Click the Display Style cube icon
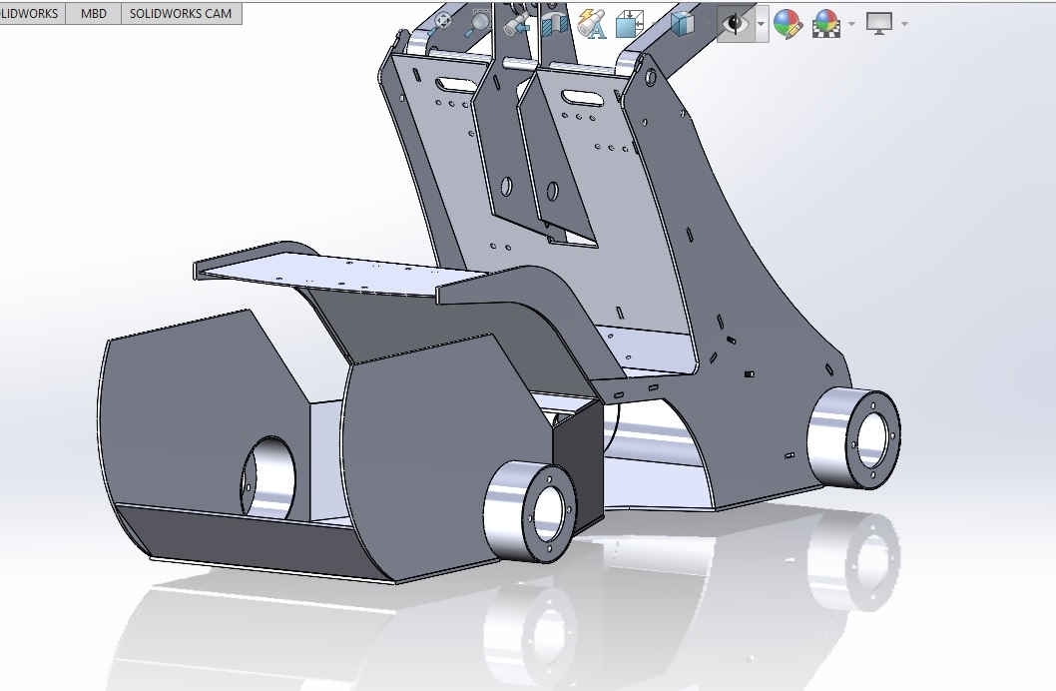Viewport: 1056px width, 691px height. pyautogui.click(x=683, y=23)
